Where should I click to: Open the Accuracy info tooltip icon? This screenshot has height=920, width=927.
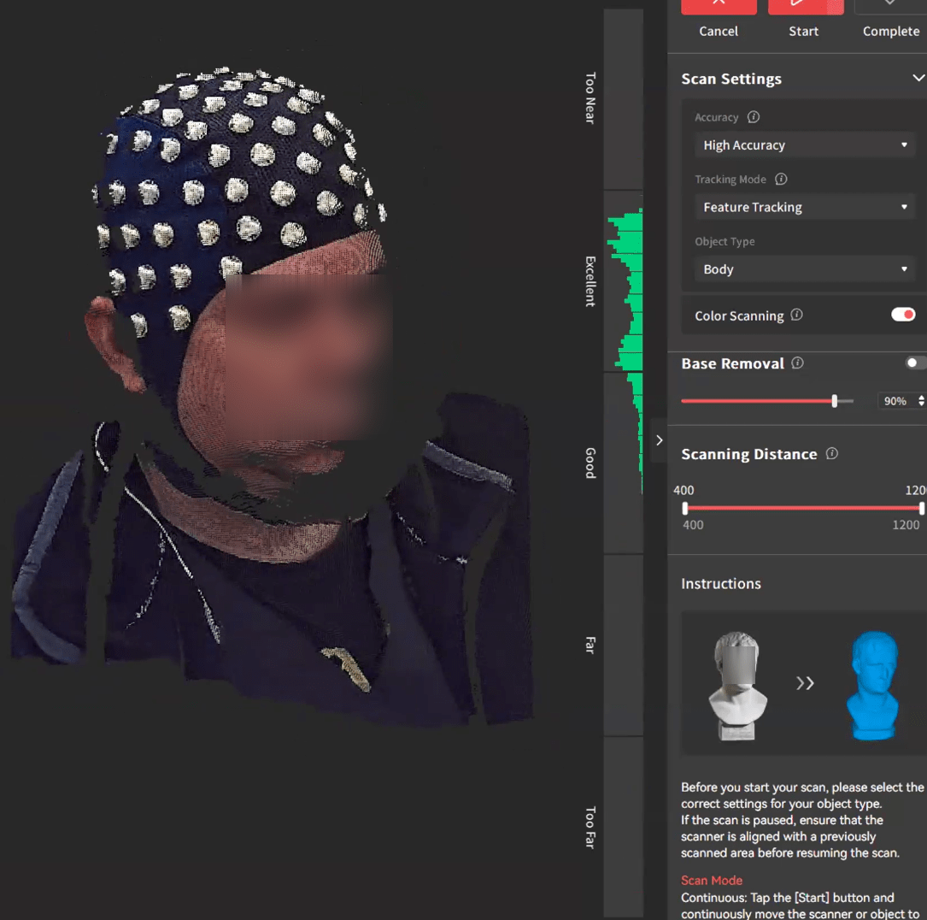pos(753,117)
